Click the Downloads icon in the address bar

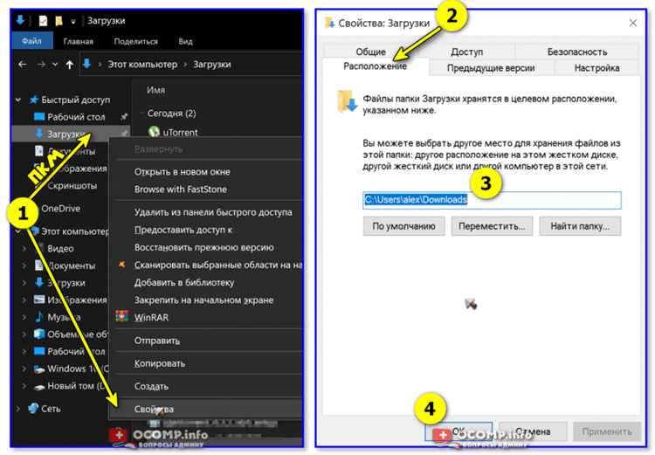coord(86,64)
